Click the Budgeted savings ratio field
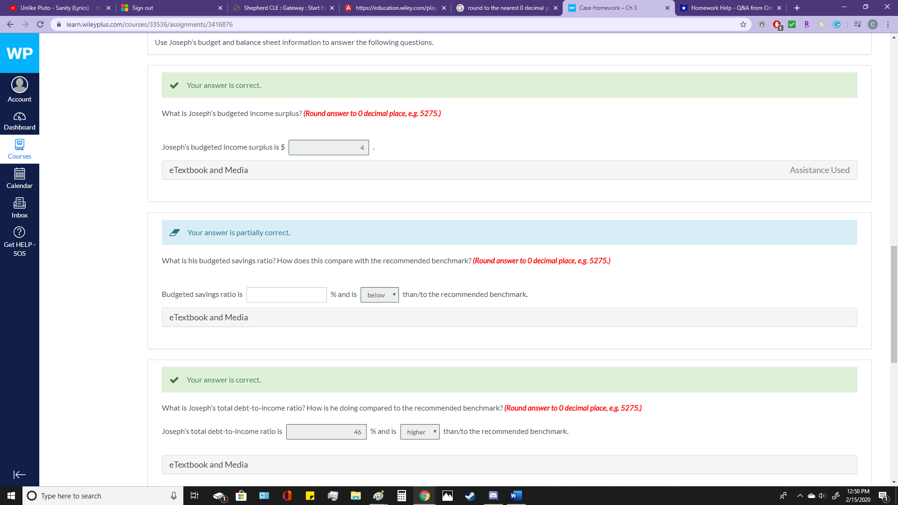The width and height of the screenshot is (898, 505). pos(286,295)
